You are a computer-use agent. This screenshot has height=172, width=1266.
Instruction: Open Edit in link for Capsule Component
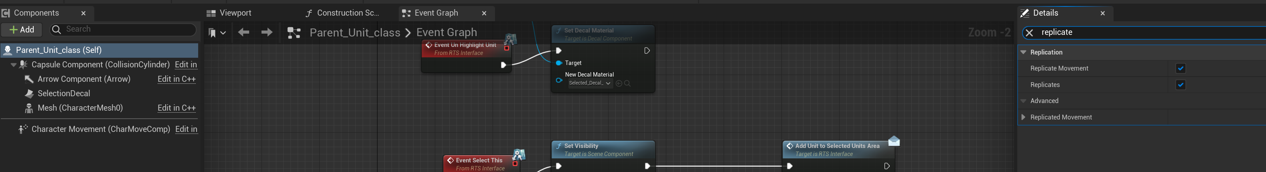186,65
